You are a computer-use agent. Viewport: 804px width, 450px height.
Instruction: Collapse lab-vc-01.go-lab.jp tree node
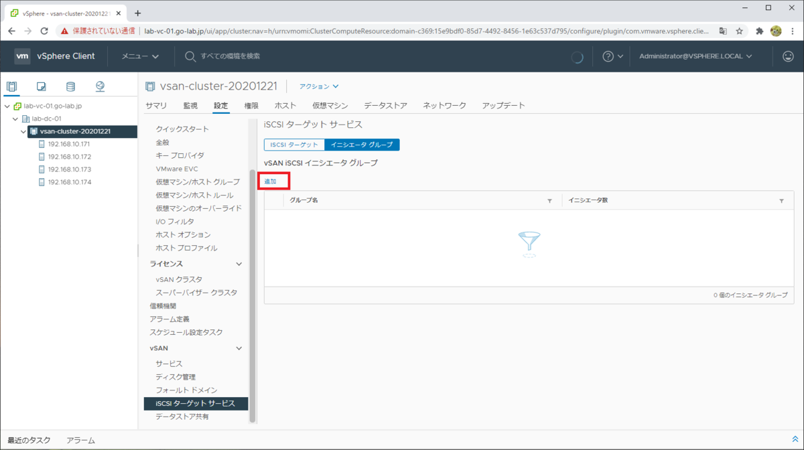(x=7, y=106)
